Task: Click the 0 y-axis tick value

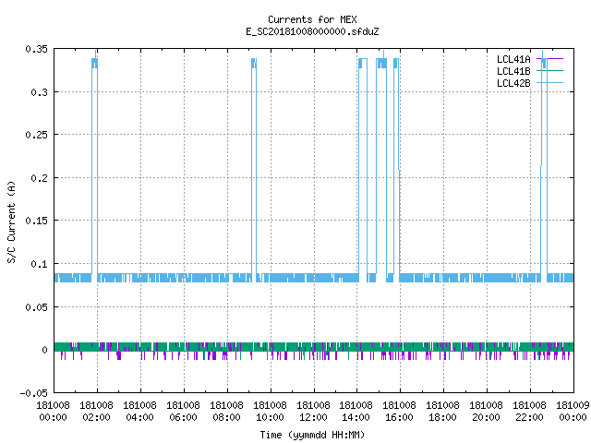Action: coord(45,350)
